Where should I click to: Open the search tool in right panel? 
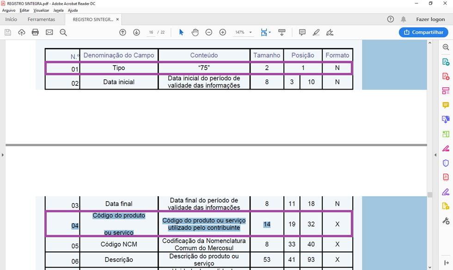coord(446,47)
